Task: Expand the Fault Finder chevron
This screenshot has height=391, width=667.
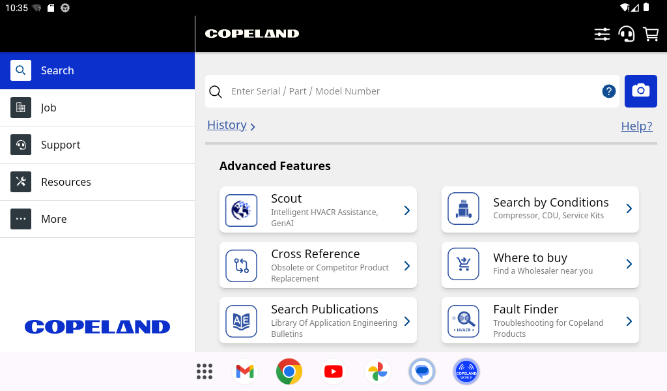Action: [x=629, y=321]
